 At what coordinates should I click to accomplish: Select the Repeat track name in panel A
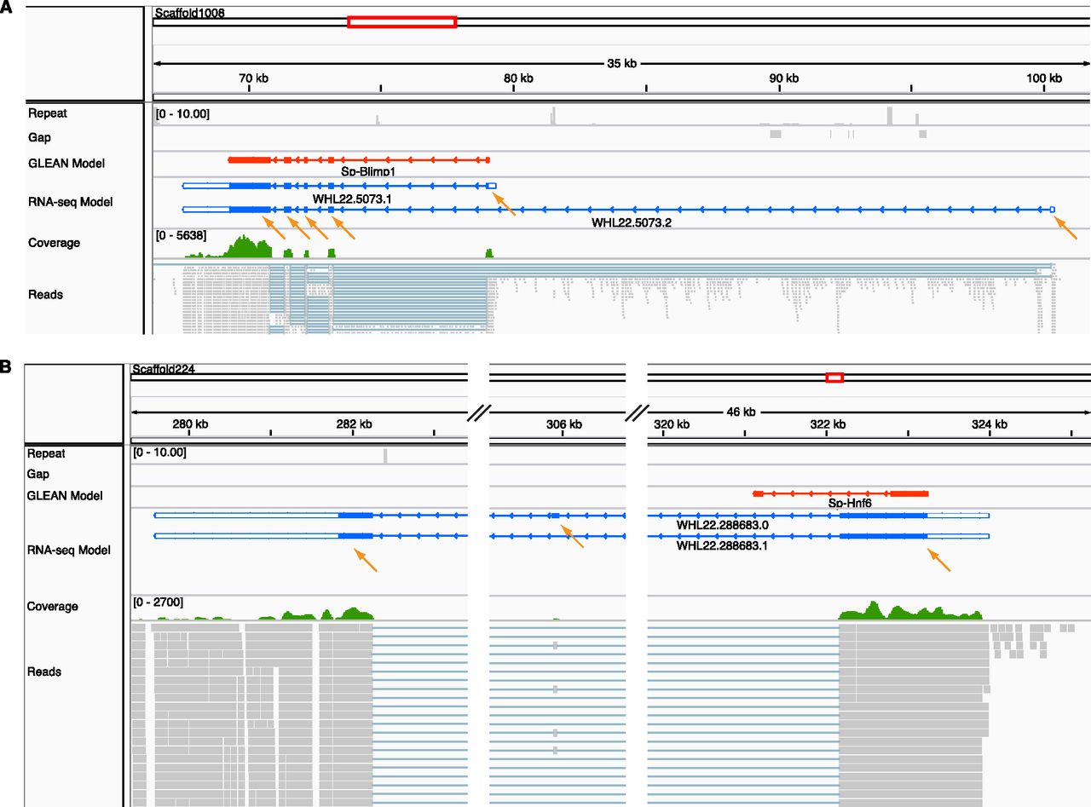(48, 112)
